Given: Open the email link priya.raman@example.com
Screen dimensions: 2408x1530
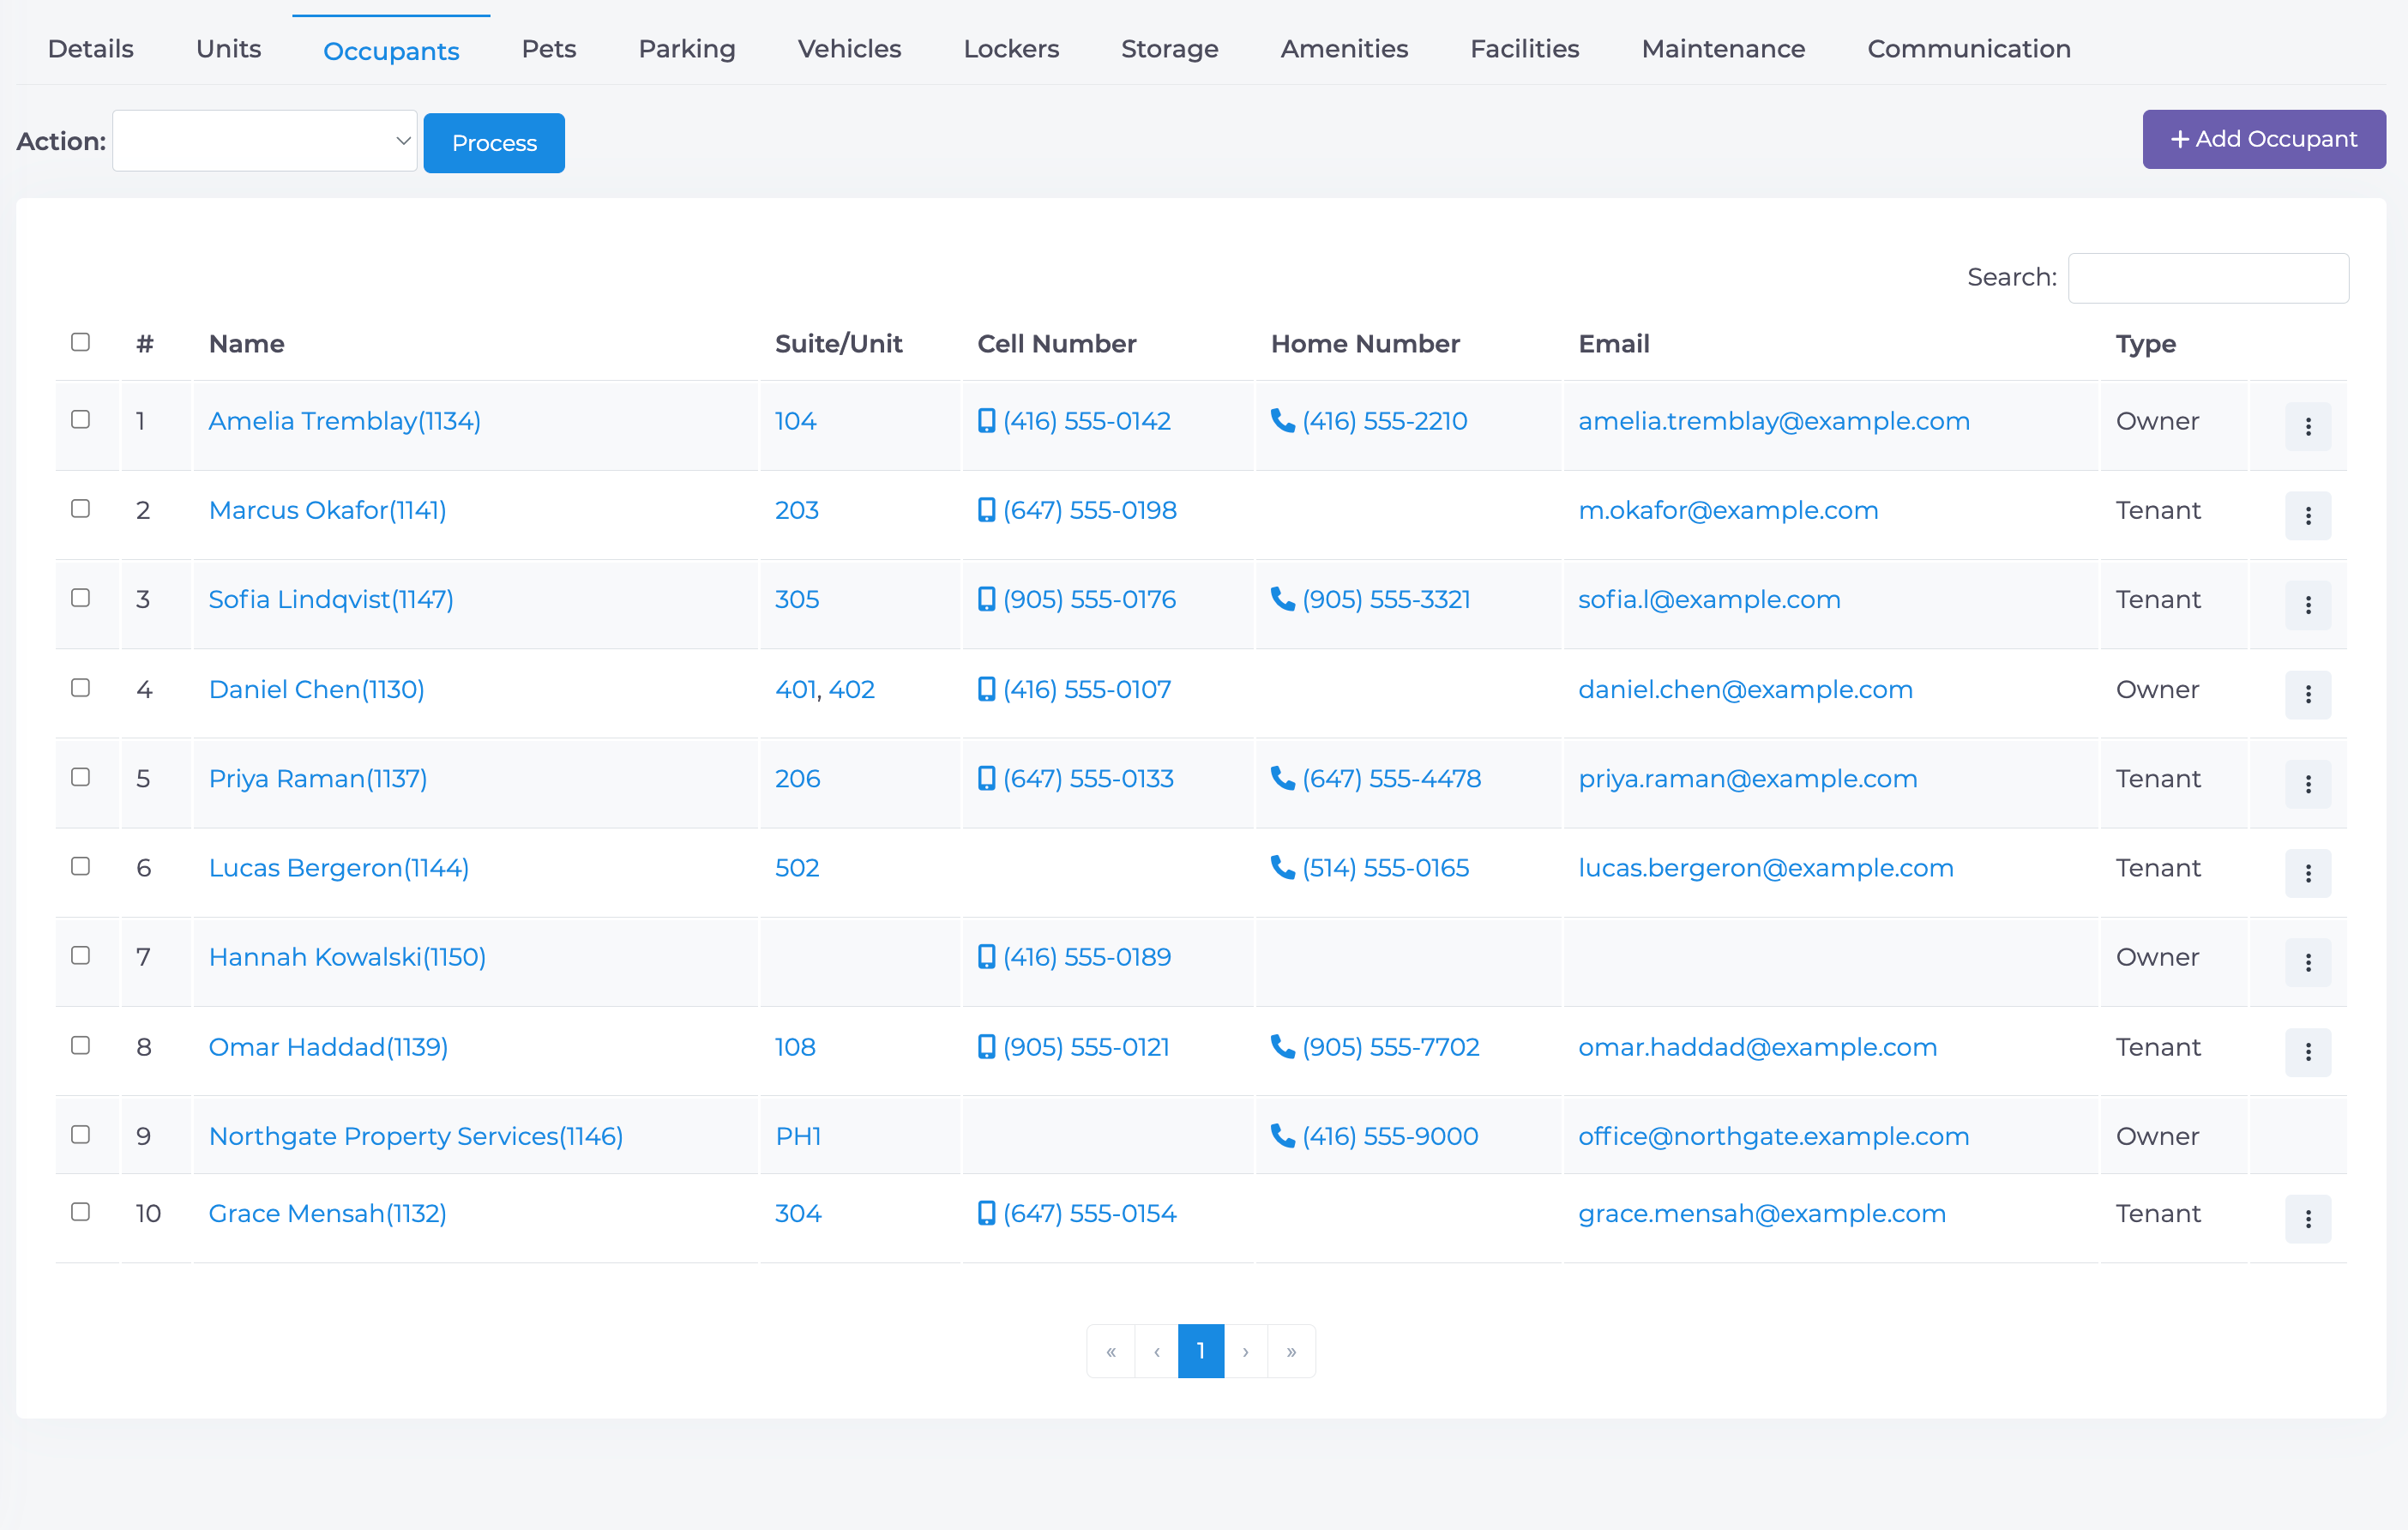Looking at the screenshot, I should tap(1748, 778).
